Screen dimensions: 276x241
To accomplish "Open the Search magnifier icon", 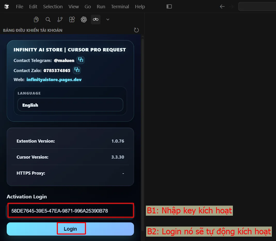I will tap(48, 19).
